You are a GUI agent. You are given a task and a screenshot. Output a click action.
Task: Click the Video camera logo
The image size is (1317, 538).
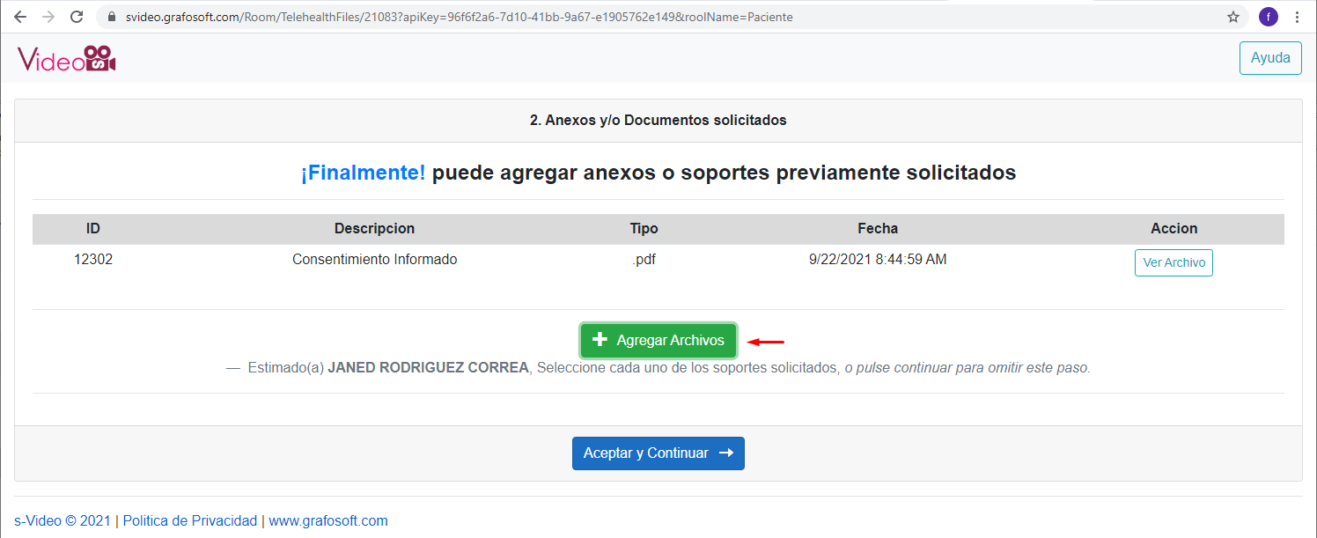(x=67, y=58)
